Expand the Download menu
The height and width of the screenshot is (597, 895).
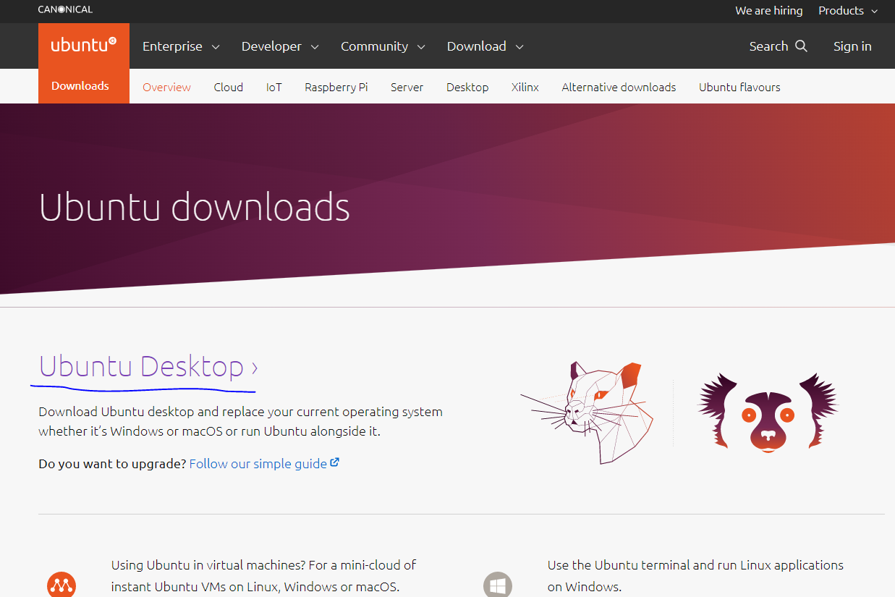[x=485, y=46]
